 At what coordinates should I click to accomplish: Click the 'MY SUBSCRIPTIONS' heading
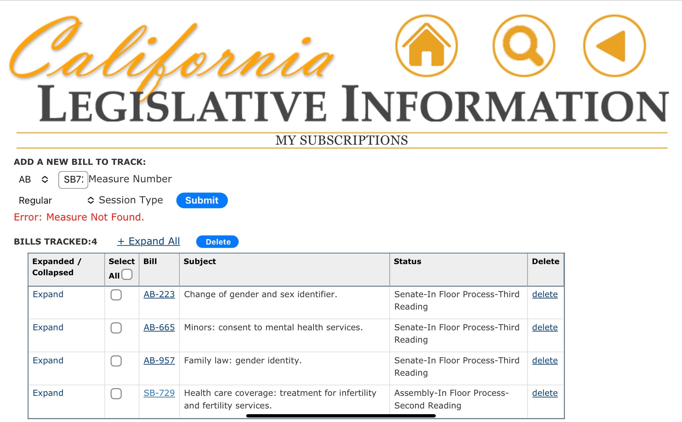[342, 140]
